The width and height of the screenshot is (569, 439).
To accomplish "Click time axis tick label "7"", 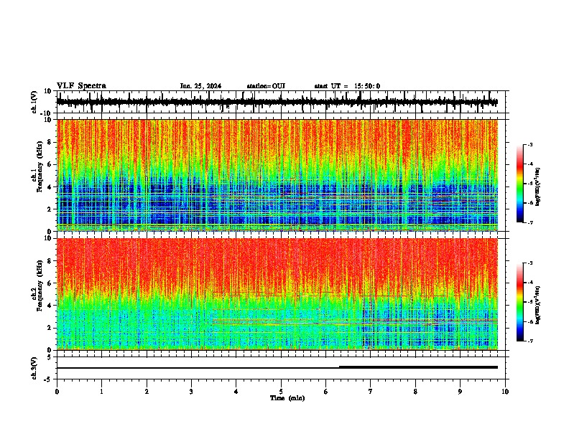I will pyautogui.click(x=371, y=392).
